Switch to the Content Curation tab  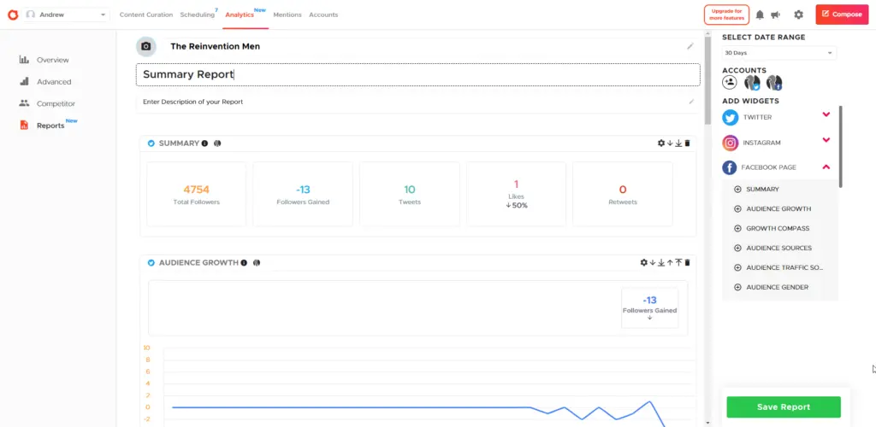click(145, 15)
